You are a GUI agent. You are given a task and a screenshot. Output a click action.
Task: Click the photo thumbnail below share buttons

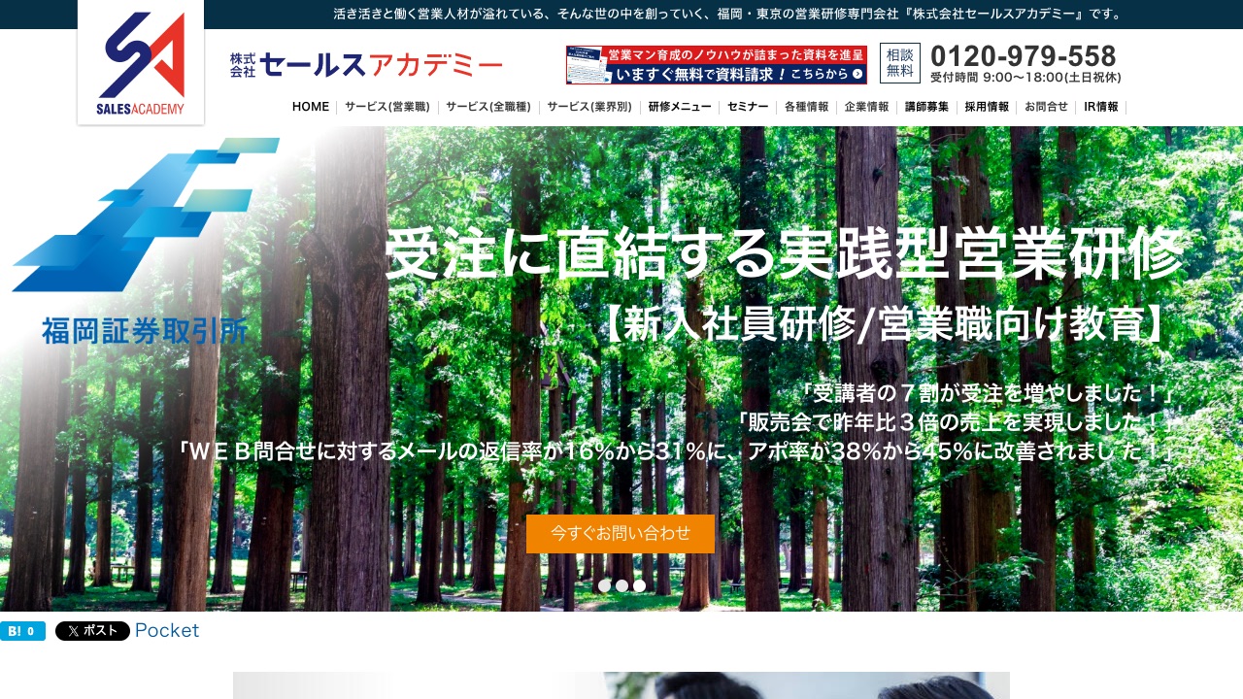(x=621, y=685)
